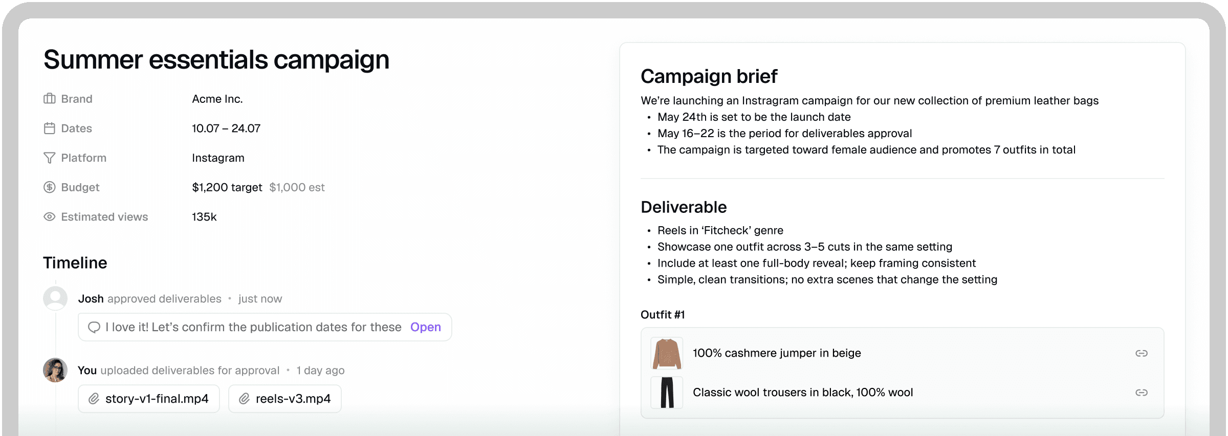1228x436 pixels.
Task: Open the story-v1-final.mp4 attachment
Action: click(149, 399)
